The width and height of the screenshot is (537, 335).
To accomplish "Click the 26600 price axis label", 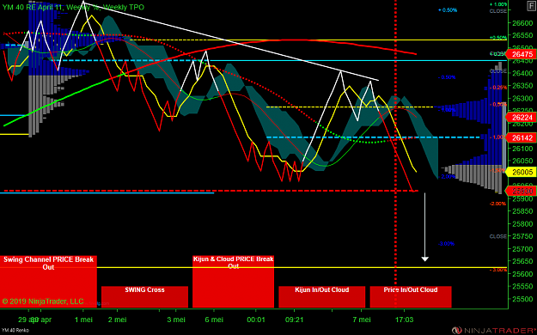I will click(x=522, y=23).
